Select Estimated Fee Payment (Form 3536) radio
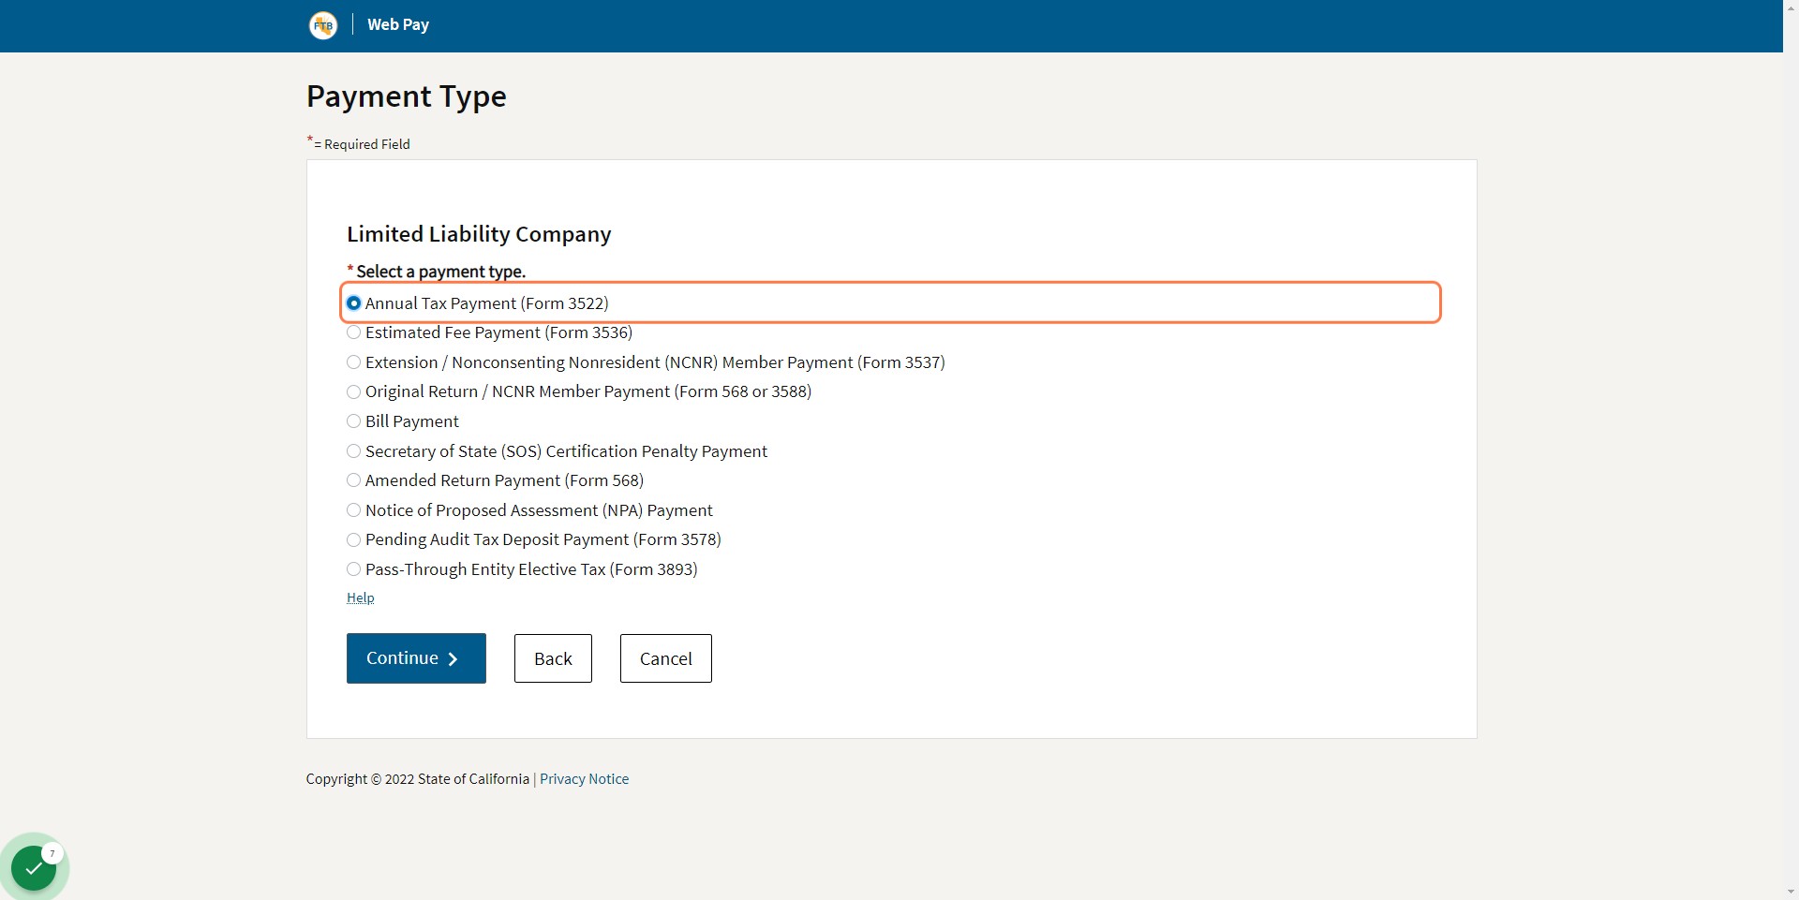The width and height of the screenshot is (1799, 900). [353, 332]
